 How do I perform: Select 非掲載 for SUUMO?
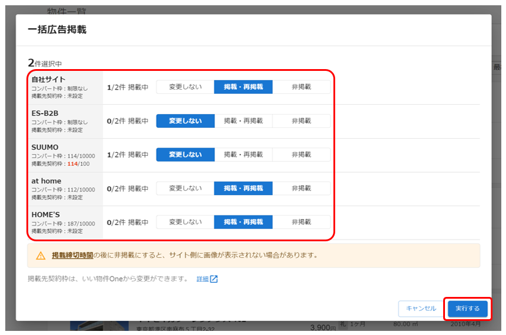301,155
